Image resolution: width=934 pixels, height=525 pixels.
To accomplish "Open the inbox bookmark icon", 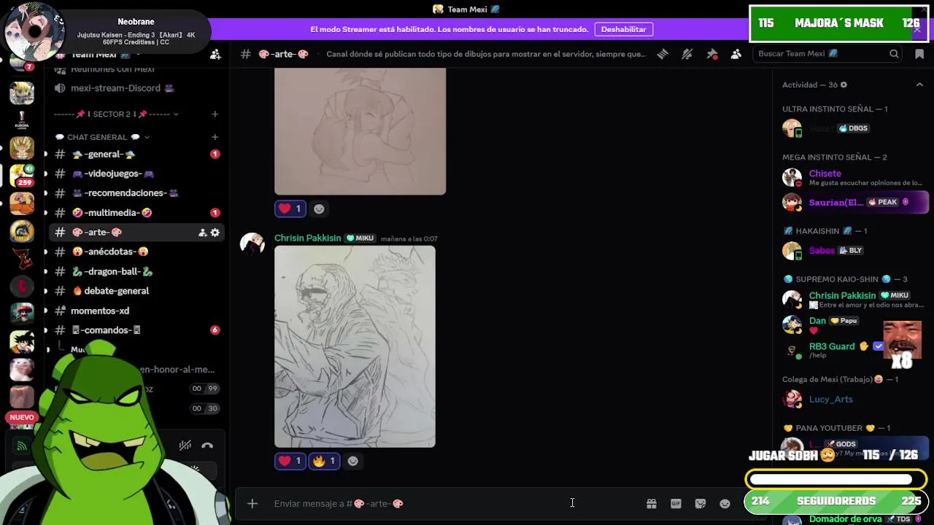I will click(919, 54).
